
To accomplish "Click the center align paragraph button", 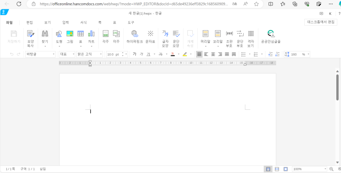I will [x=213, y=54].
